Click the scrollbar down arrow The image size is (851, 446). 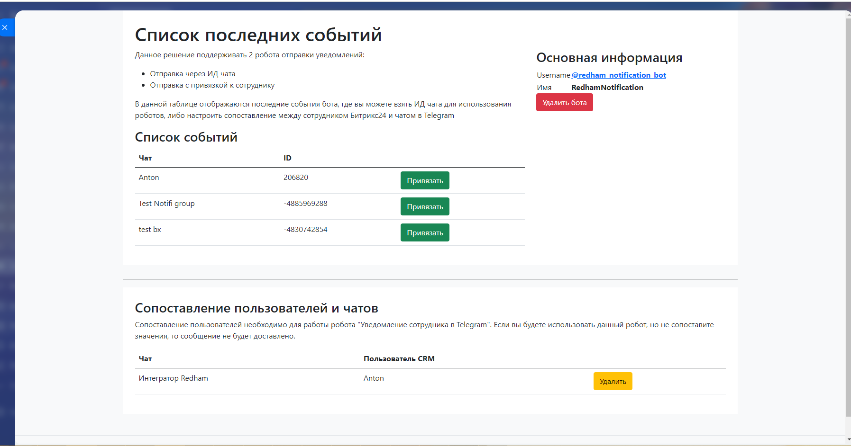tap(848, 440)
